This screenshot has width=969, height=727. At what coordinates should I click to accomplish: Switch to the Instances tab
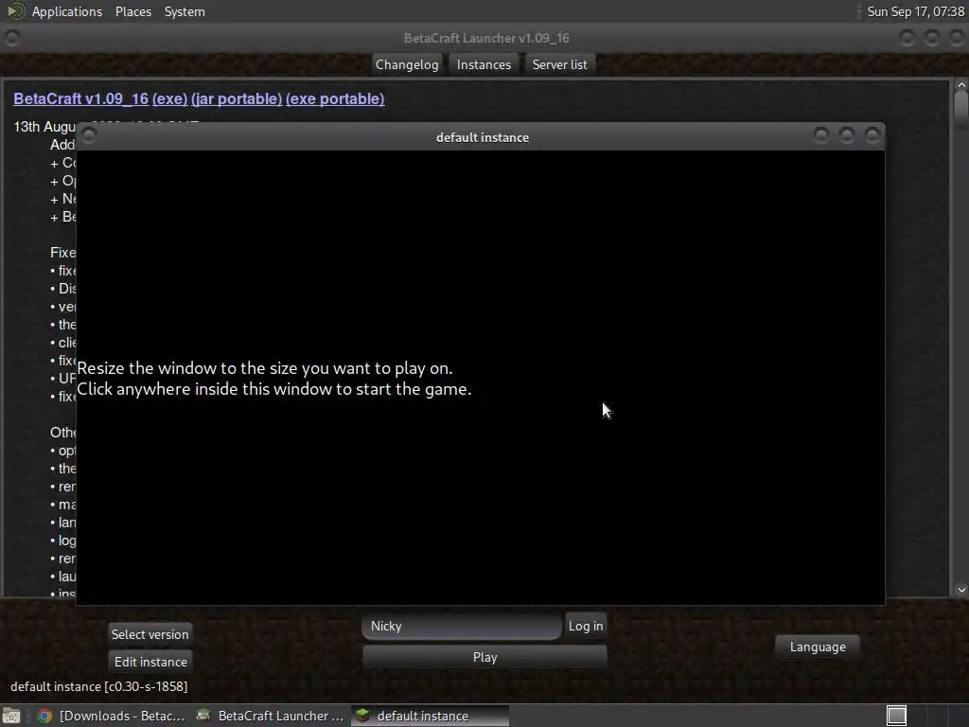coord(484,65)
